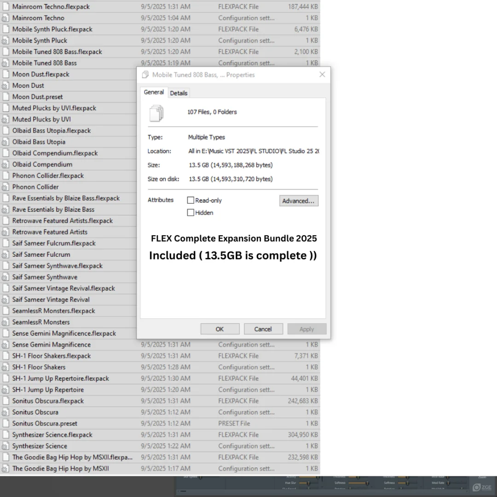Click the Phonon Collider configuration file icon
Viewport: 497px width, 497px height.
click(x=6, y=187)
